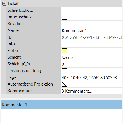Click the Schicht (QP) value 0
Image resolution: width=123 pixels, height=123 pixels.
(91, 64)
